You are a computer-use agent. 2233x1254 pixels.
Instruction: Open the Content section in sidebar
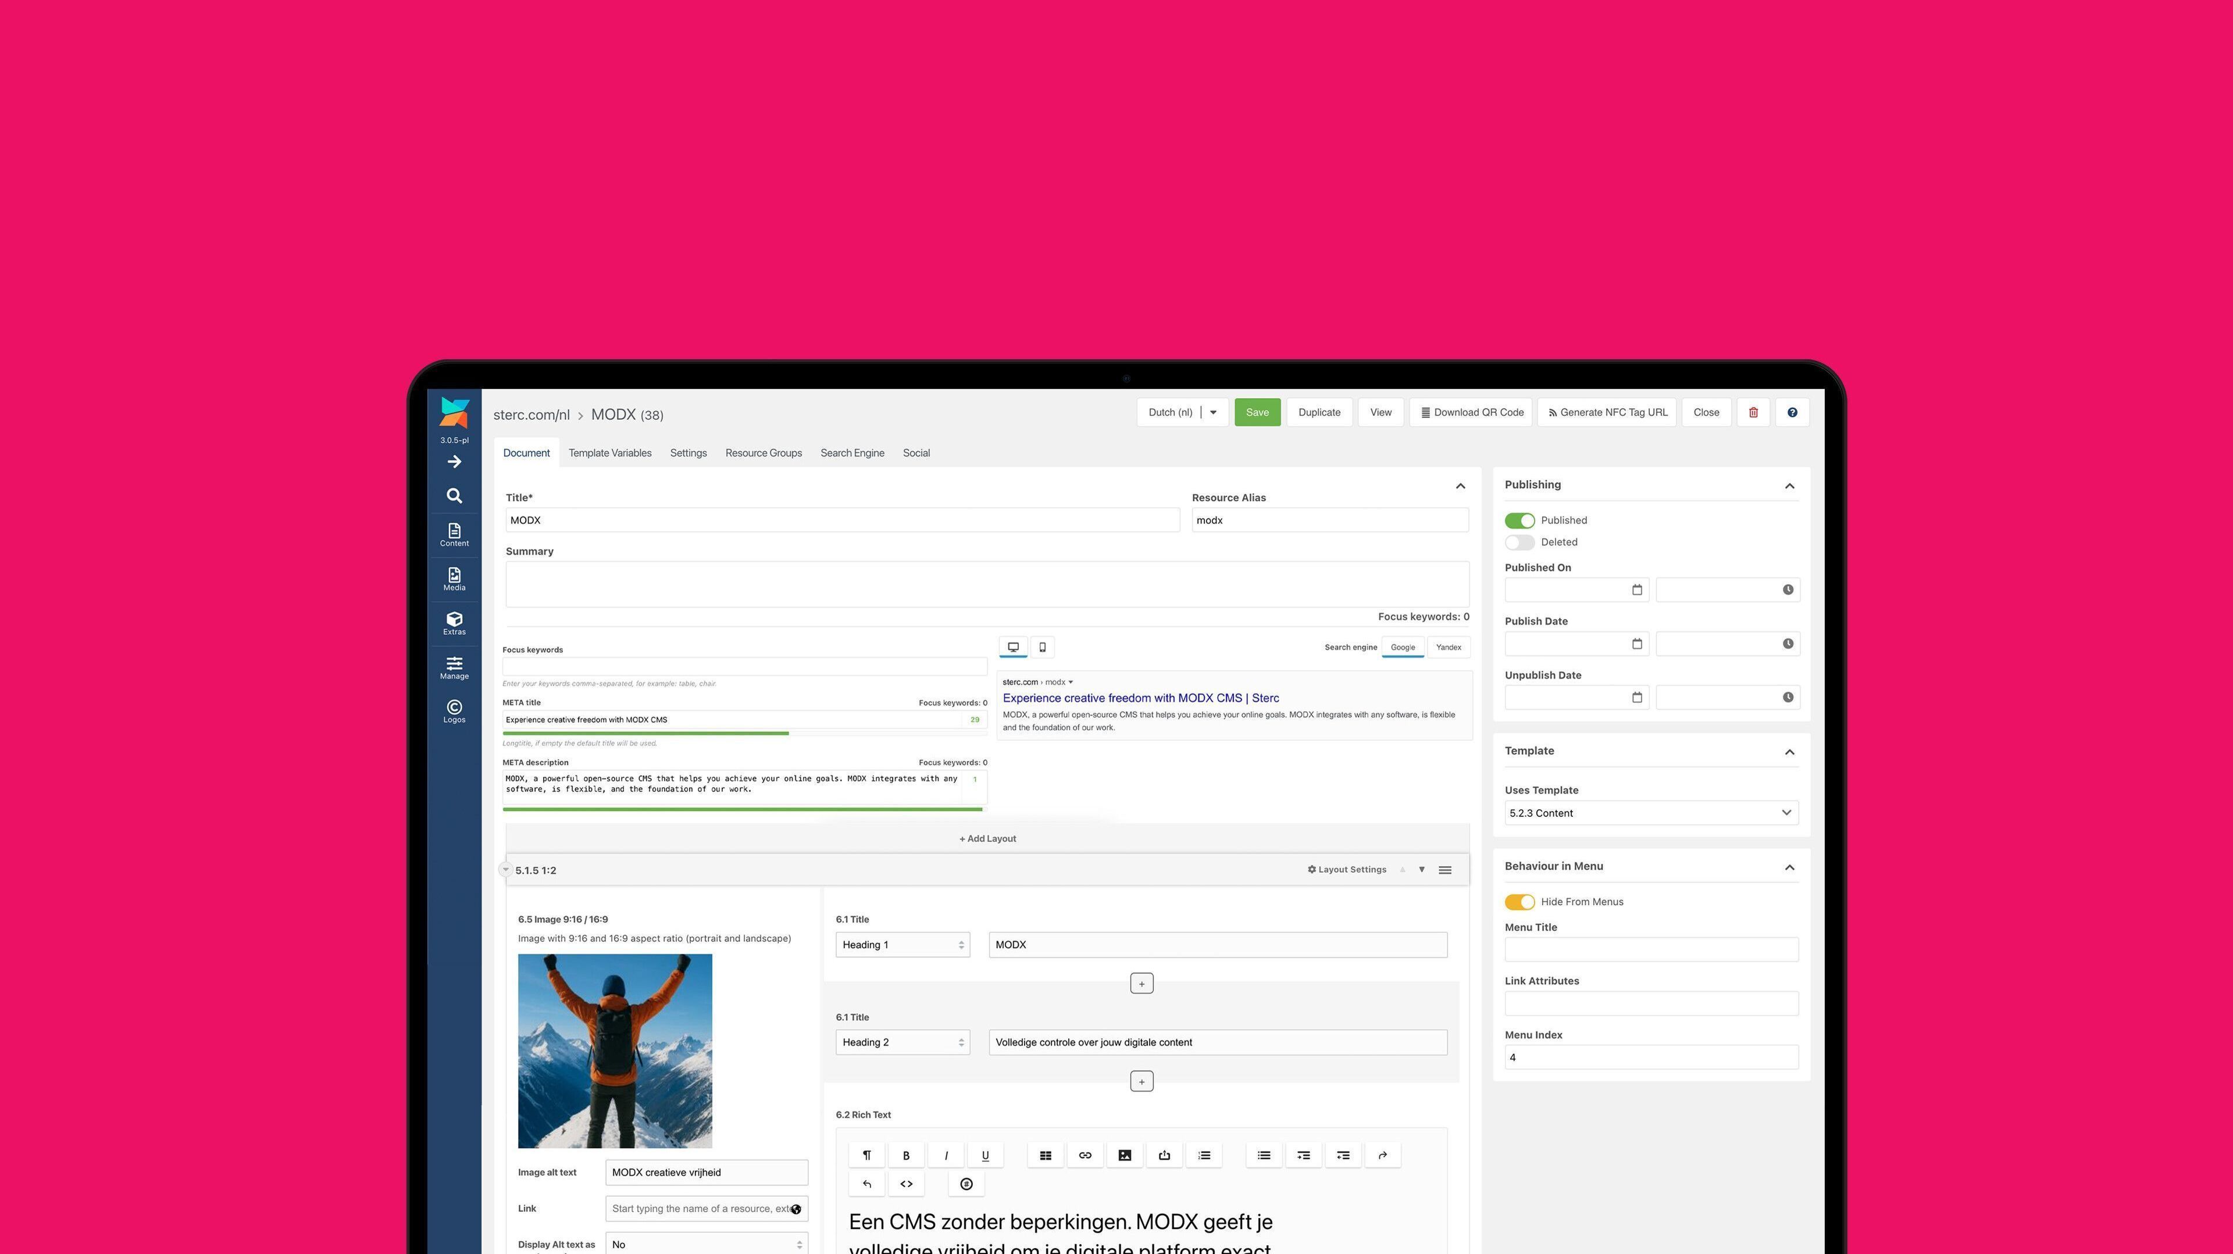pyautogui.click(x=454, y=535)
